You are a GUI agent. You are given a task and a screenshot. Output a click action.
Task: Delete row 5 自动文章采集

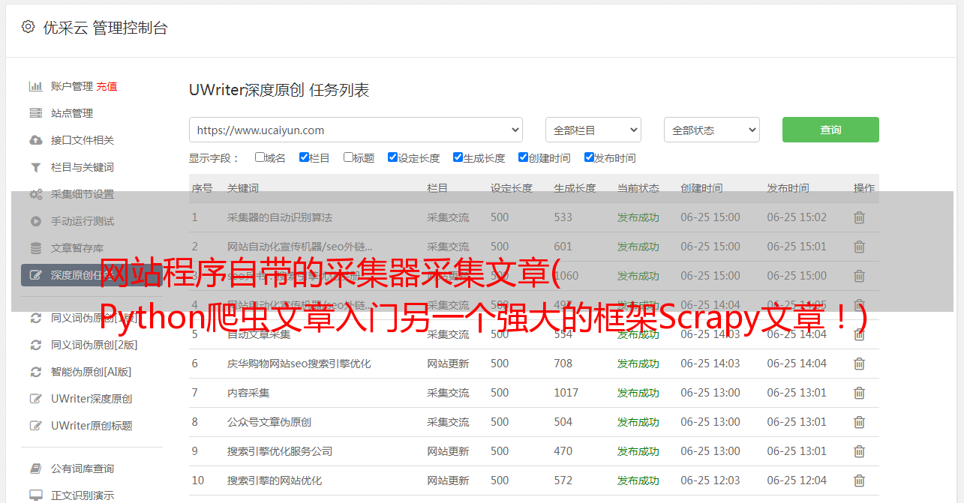(x=860, y=334)
